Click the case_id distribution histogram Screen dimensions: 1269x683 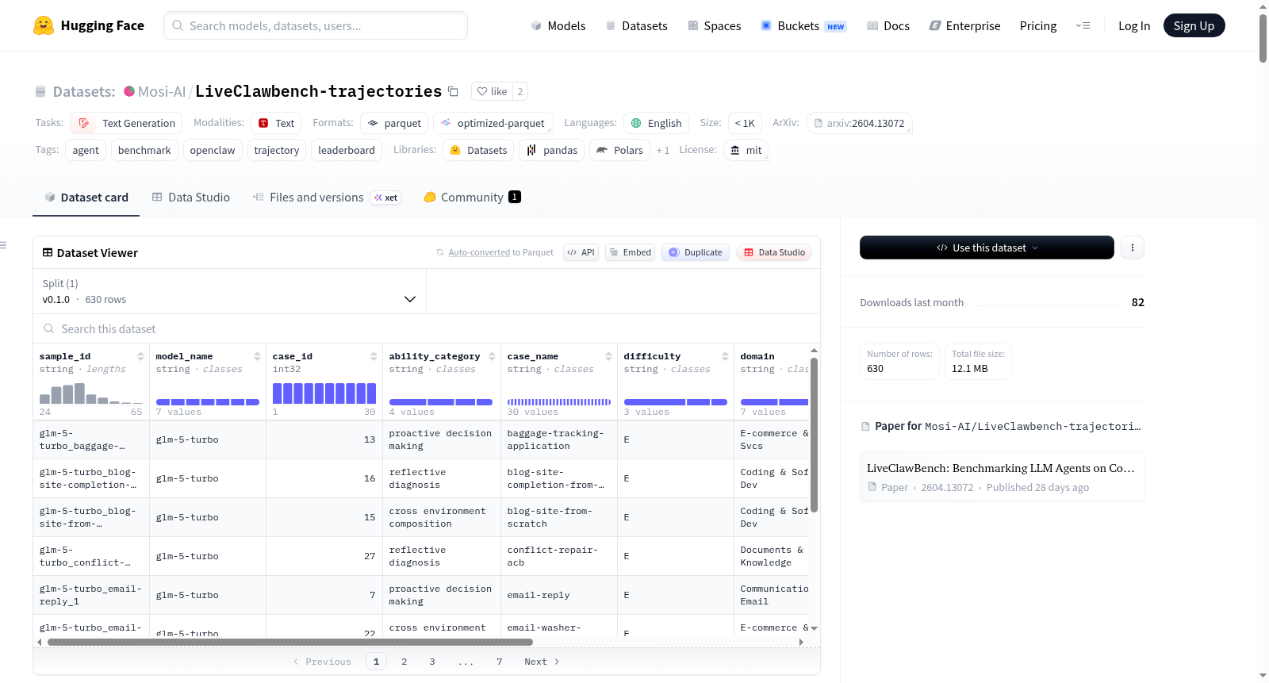tap(324, 393)
